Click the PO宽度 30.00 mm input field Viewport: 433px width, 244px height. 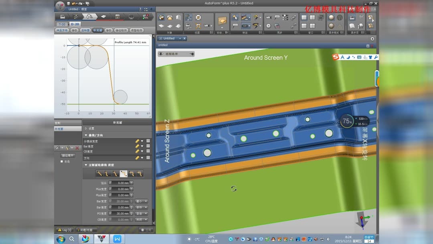point(120,213)
